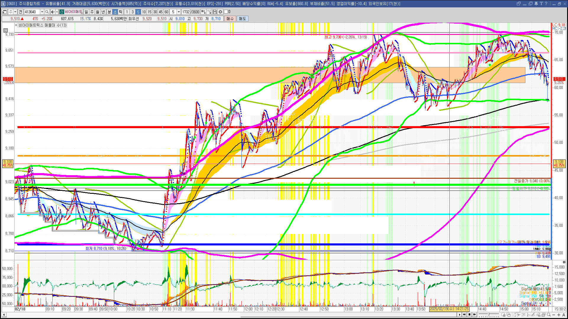Open the interval value 5 dropdown arrow
The image size is (568, 319).
[179, 12]
